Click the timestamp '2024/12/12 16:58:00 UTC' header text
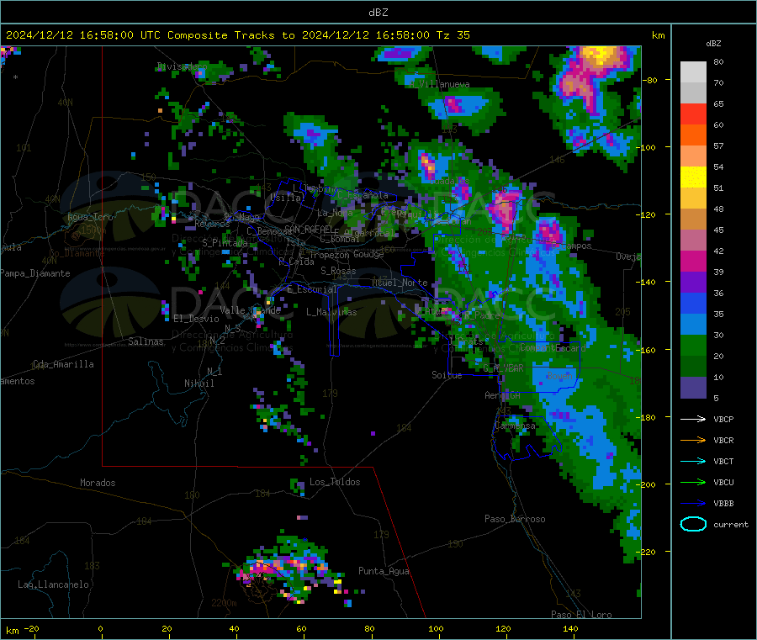757x640 pixels. (x=83, y=35)
